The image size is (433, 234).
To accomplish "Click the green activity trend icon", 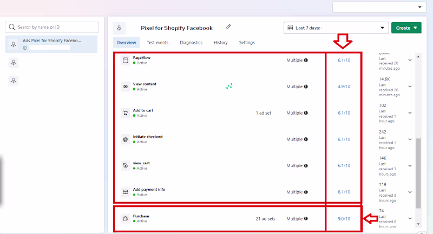I will tap(229, 86).
